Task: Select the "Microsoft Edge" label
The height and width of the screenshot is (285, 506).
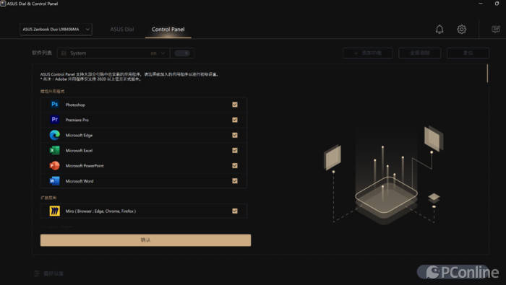Action: point(79,135)
